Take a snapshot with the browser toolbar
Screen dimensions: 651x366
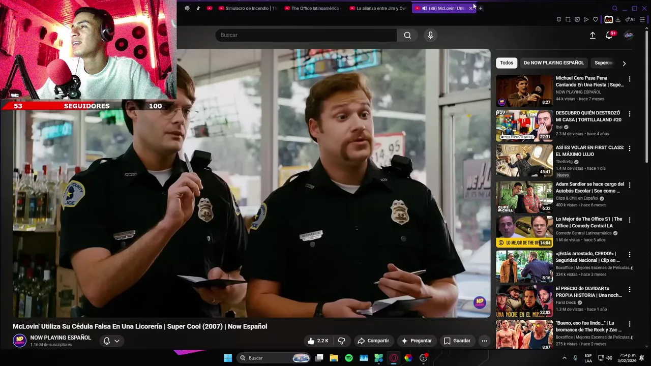[568, 20]
